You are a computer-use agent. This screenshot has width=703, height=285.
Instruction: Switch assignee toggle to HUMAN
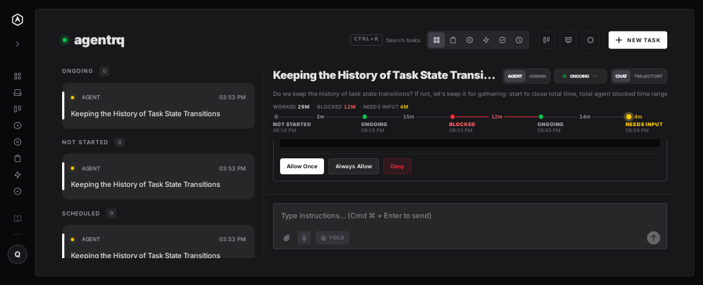[537, 76]
